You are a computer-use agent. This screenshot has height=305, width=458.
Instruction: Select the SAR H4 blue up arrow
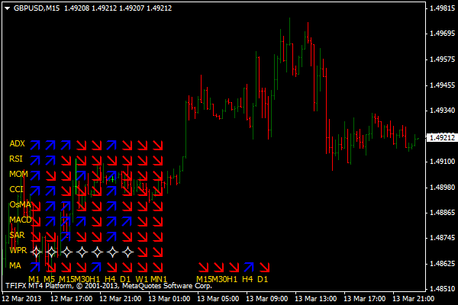click(x=111, y=236)
